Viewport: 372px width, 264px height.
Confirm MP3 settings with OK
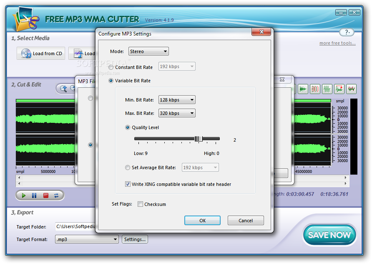(202, 221)
